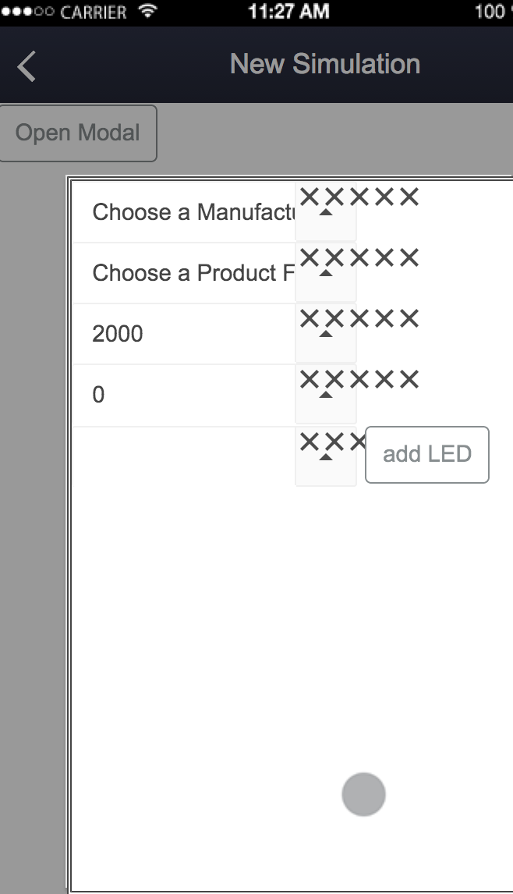The height and width of the screenshot is (894, 513).
Task: Tap the back arrow in the header
Action: (x=27, y=66)
